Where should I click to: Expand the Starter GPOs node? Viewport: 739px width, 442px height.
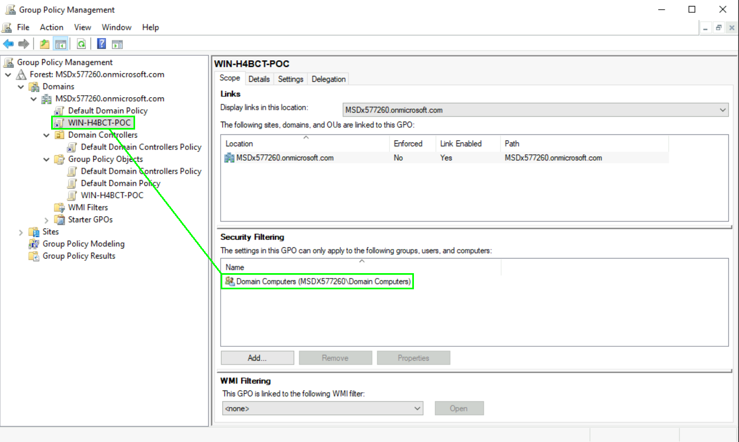coord(47,220)
